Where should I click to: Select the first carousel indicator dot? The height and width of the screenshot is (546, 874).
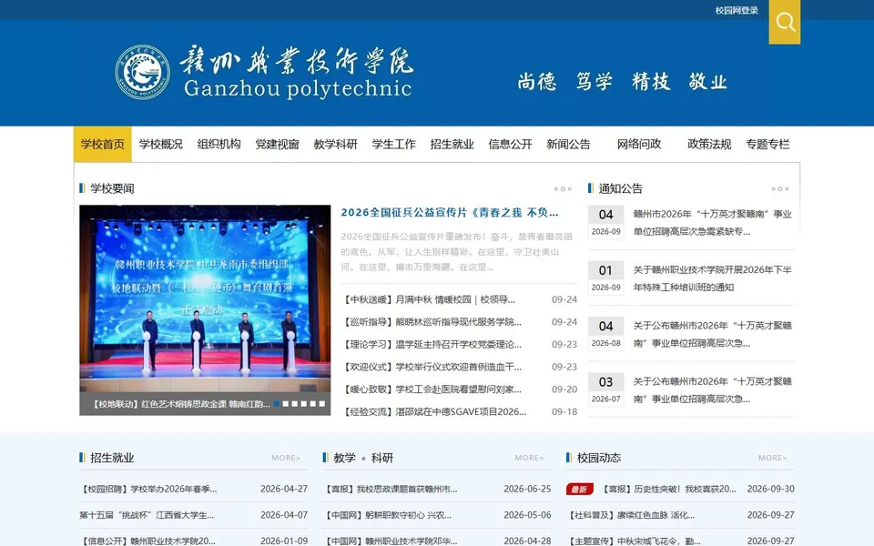click(x=277, y=404)
